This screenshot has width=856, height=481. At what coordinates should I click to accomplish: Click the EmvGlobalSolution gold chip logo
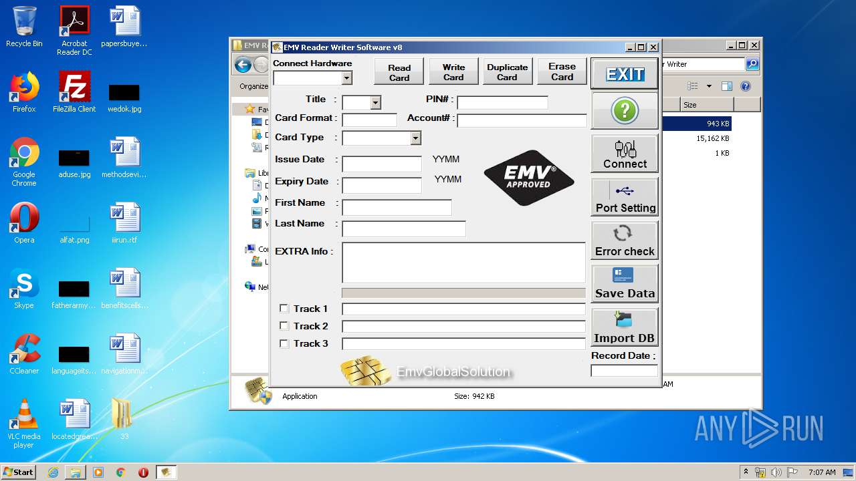[x=365, y=371]
